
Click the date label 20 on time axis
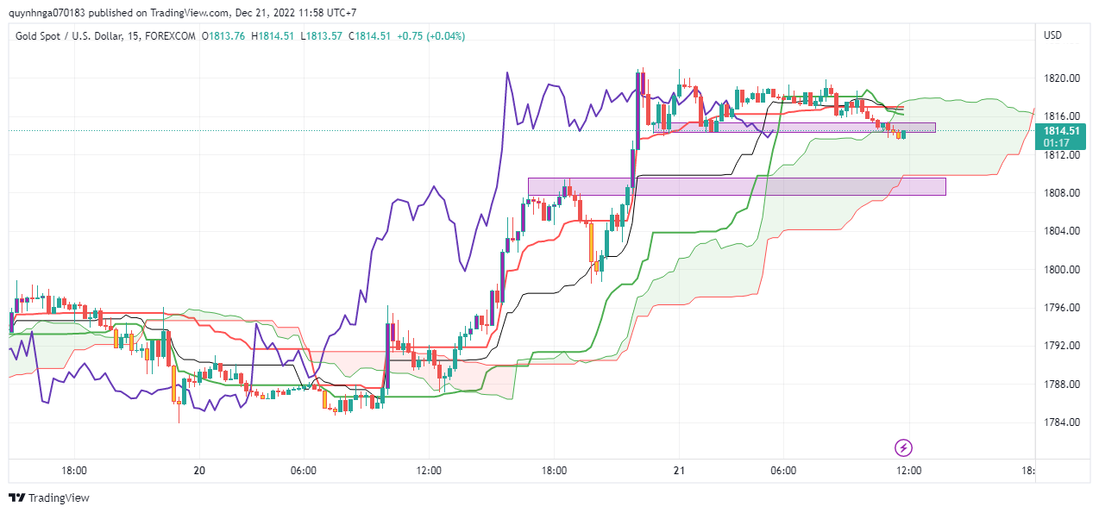pos(199,471)
